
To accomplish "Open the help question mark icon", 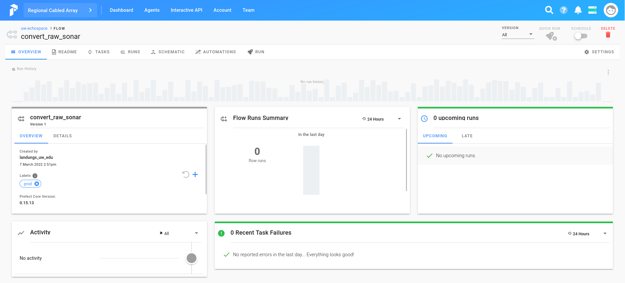I will click(x=563, y=10).
